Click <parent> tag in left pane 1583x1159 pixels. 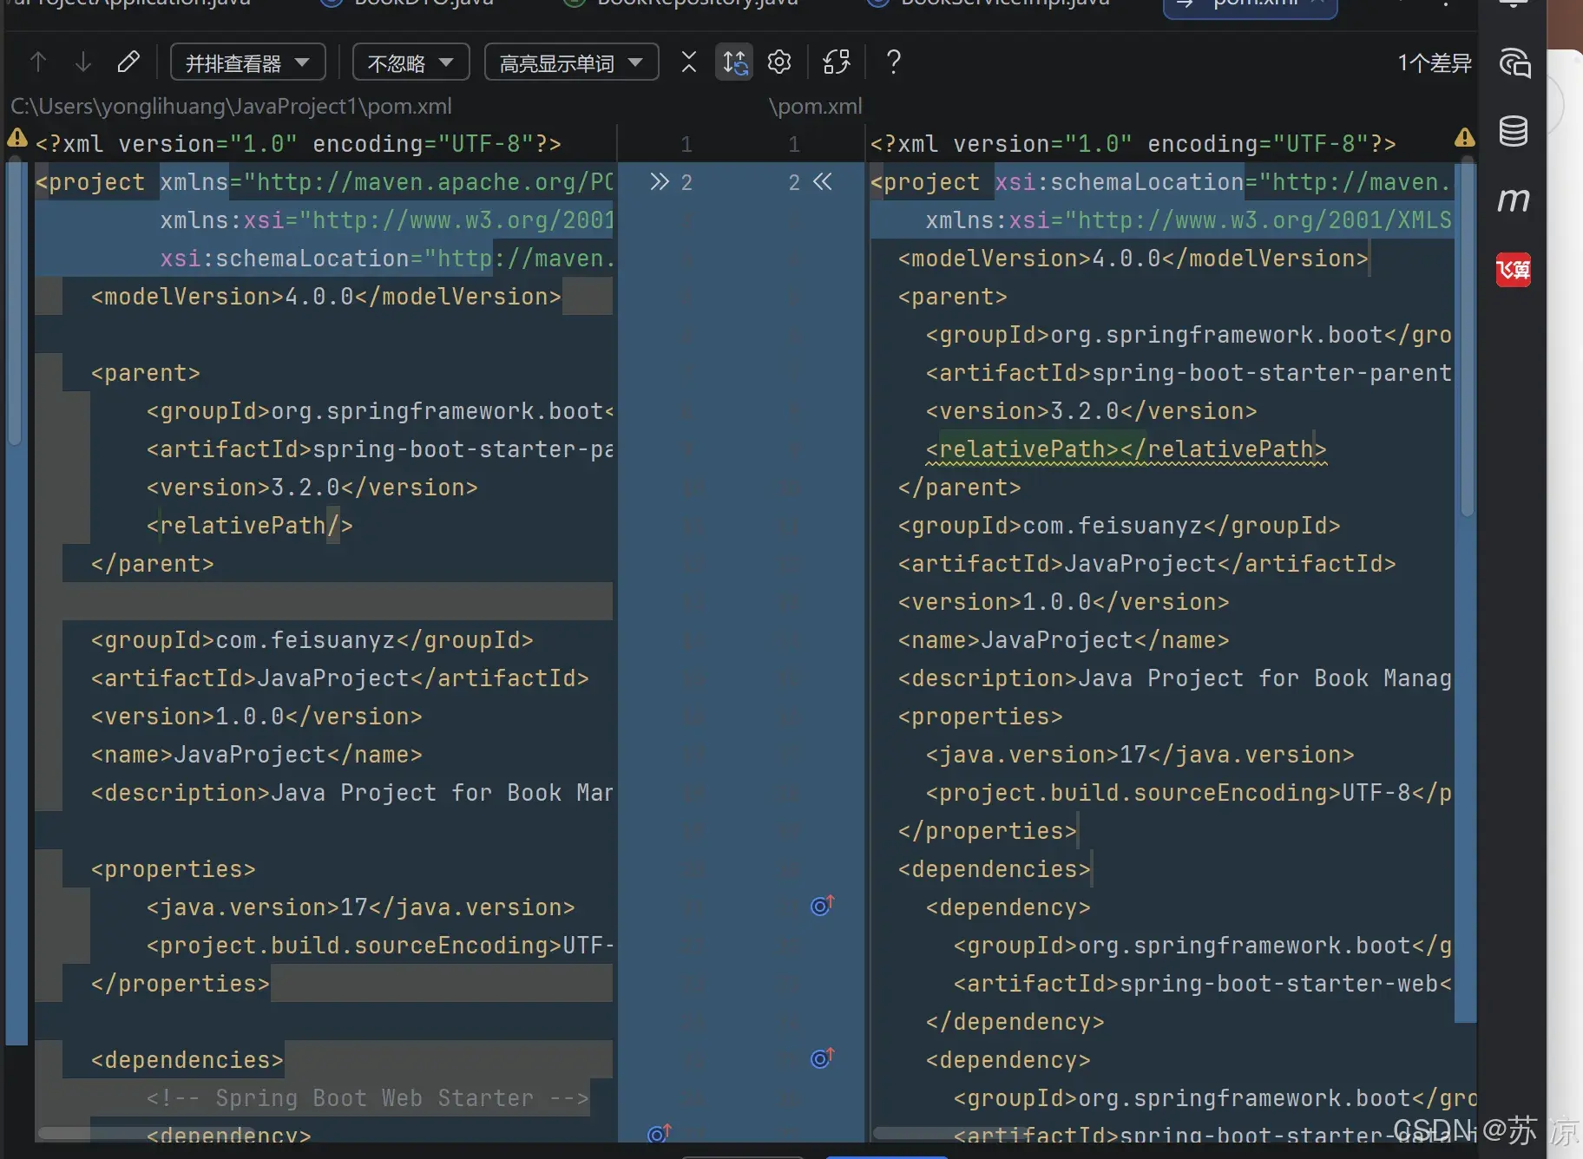146,373
